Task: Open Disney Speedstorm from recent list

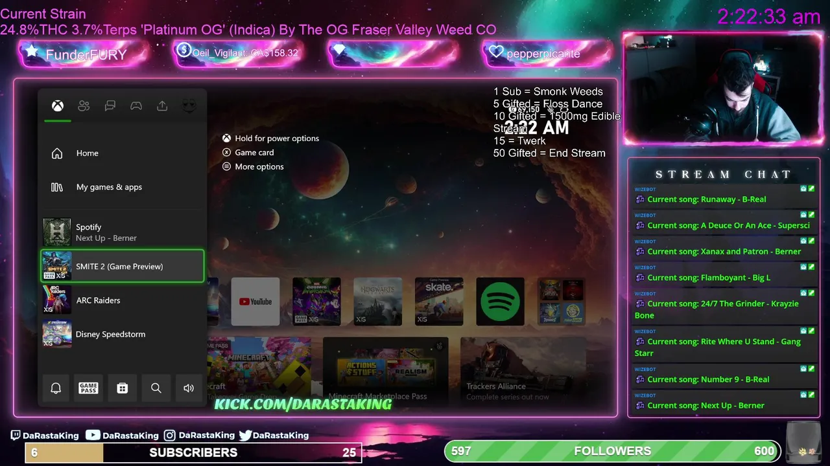Action: (123, 334)
